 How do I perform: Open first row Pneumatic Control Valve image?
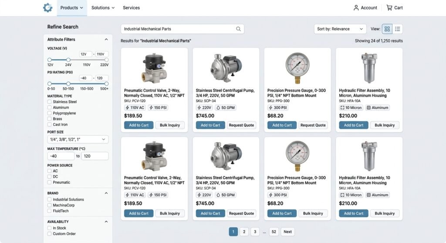click(x=154, y=68)
